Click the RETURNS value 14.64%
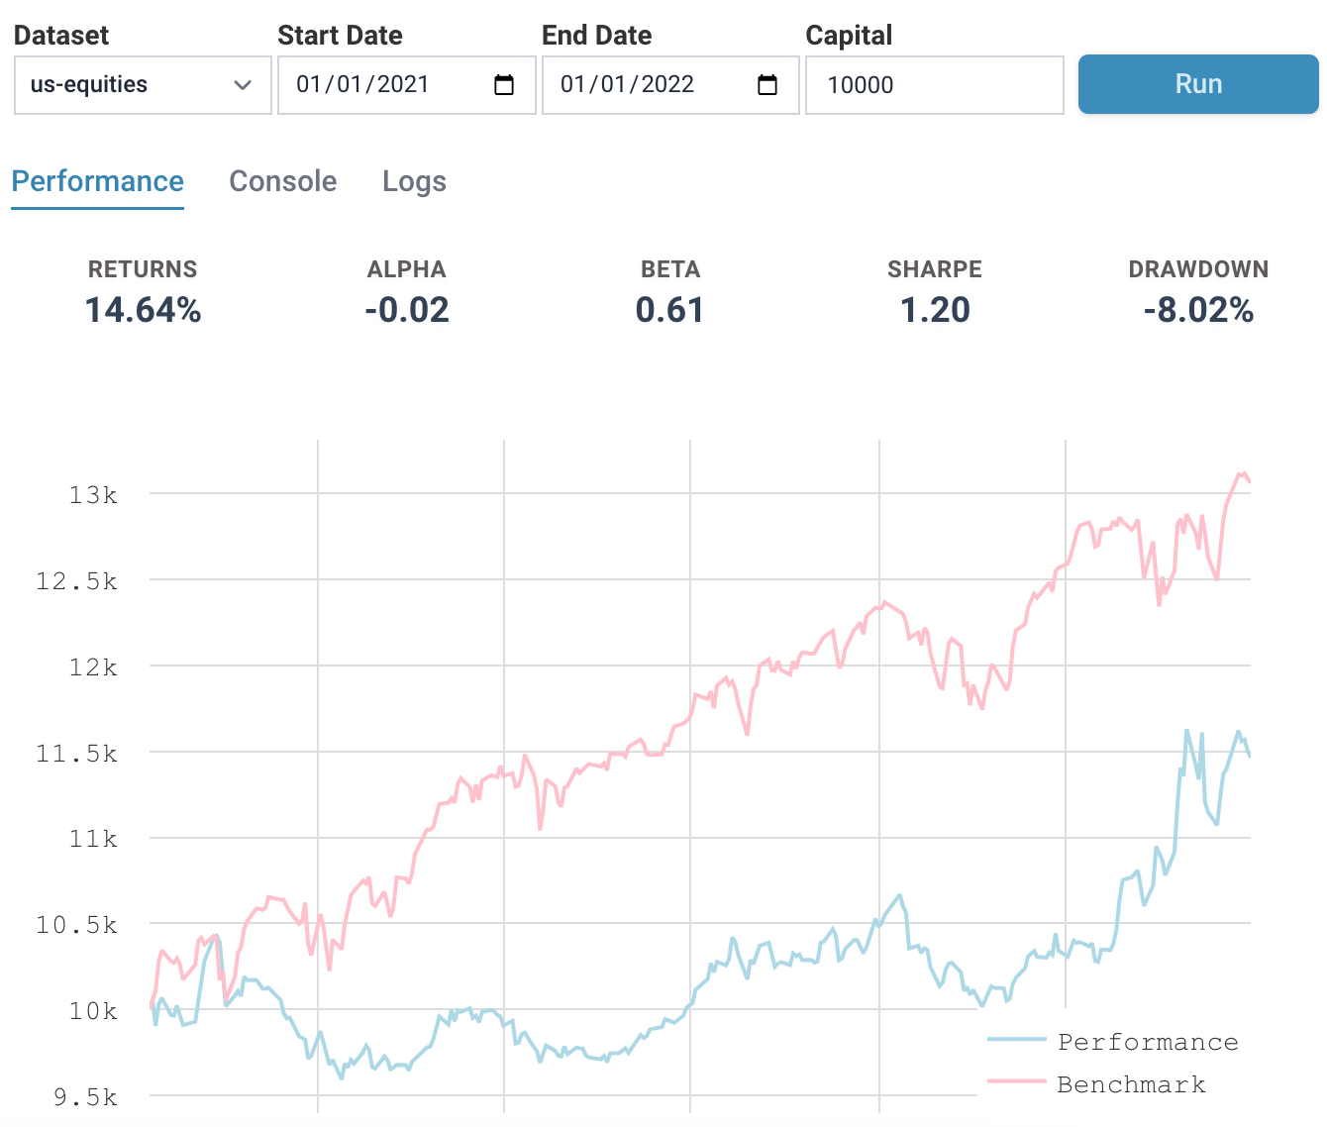The image size is (1327, 1127). click(x=143, y=310)
